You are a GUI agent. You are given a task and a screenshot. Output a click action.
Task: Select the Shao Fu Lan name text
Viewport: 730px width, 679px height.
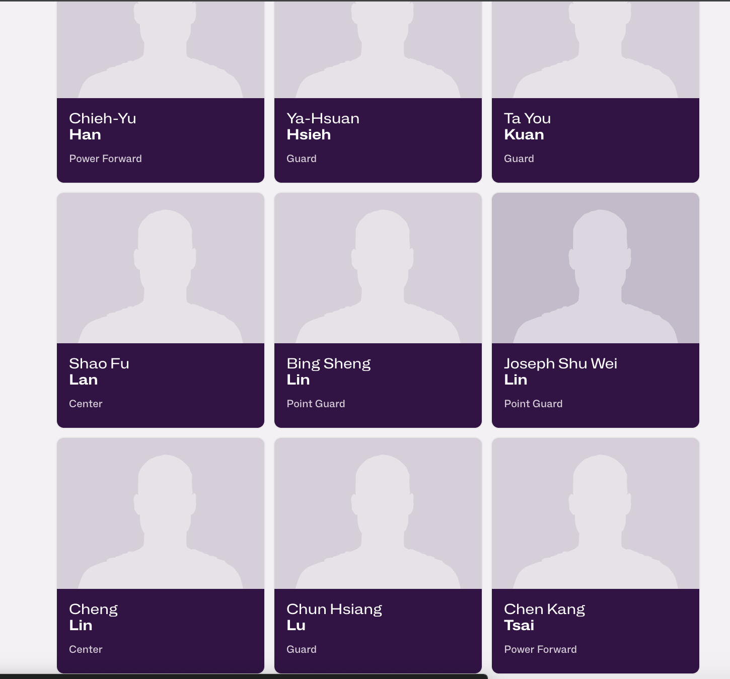pos(99,371)
